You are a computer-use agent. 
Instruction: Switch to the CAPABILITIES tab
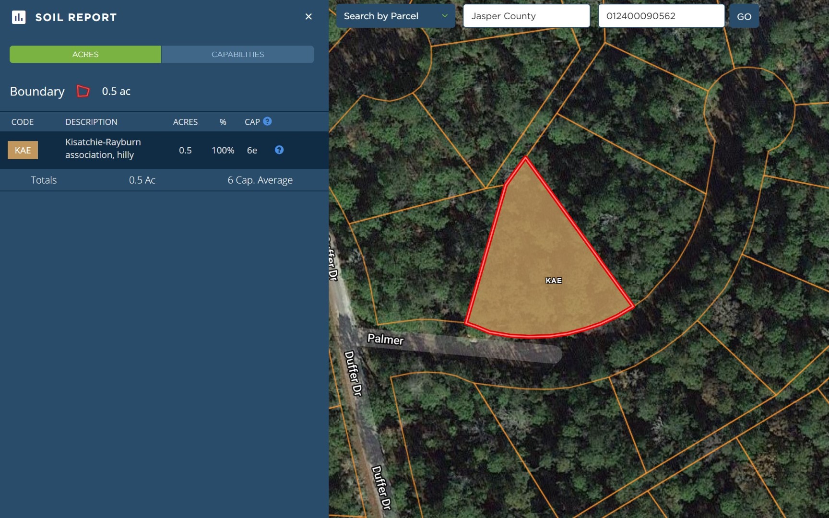click(237, 54)
